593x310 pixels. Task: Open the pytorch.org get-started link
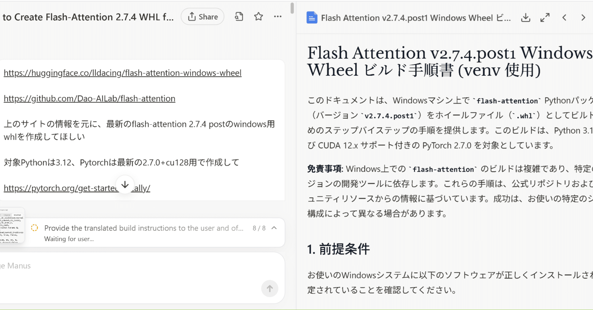[x=60, y=188]
